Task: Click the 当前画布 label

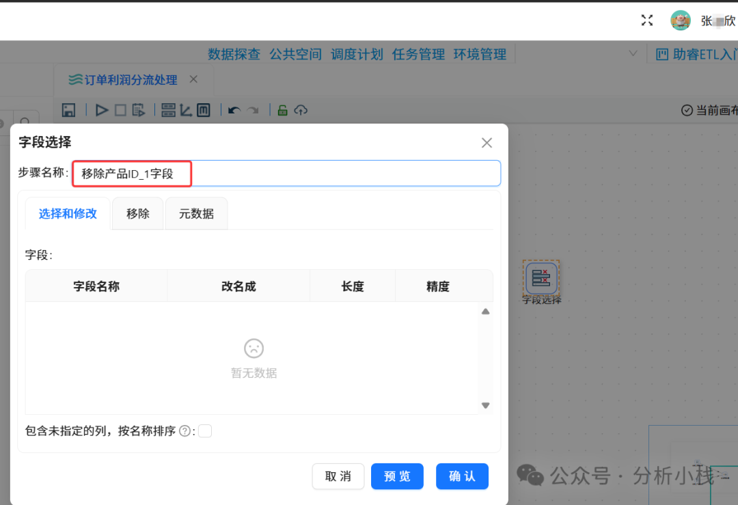Action: 716,110
